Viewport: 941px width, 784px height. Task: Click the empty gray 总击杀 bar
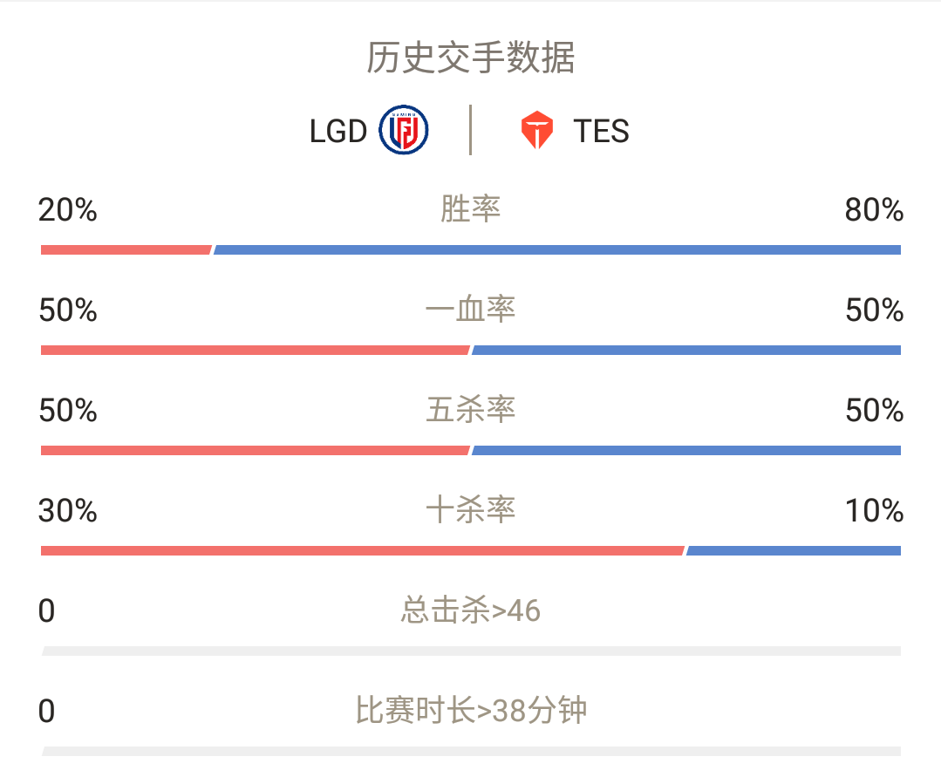[x=471, y=651]
